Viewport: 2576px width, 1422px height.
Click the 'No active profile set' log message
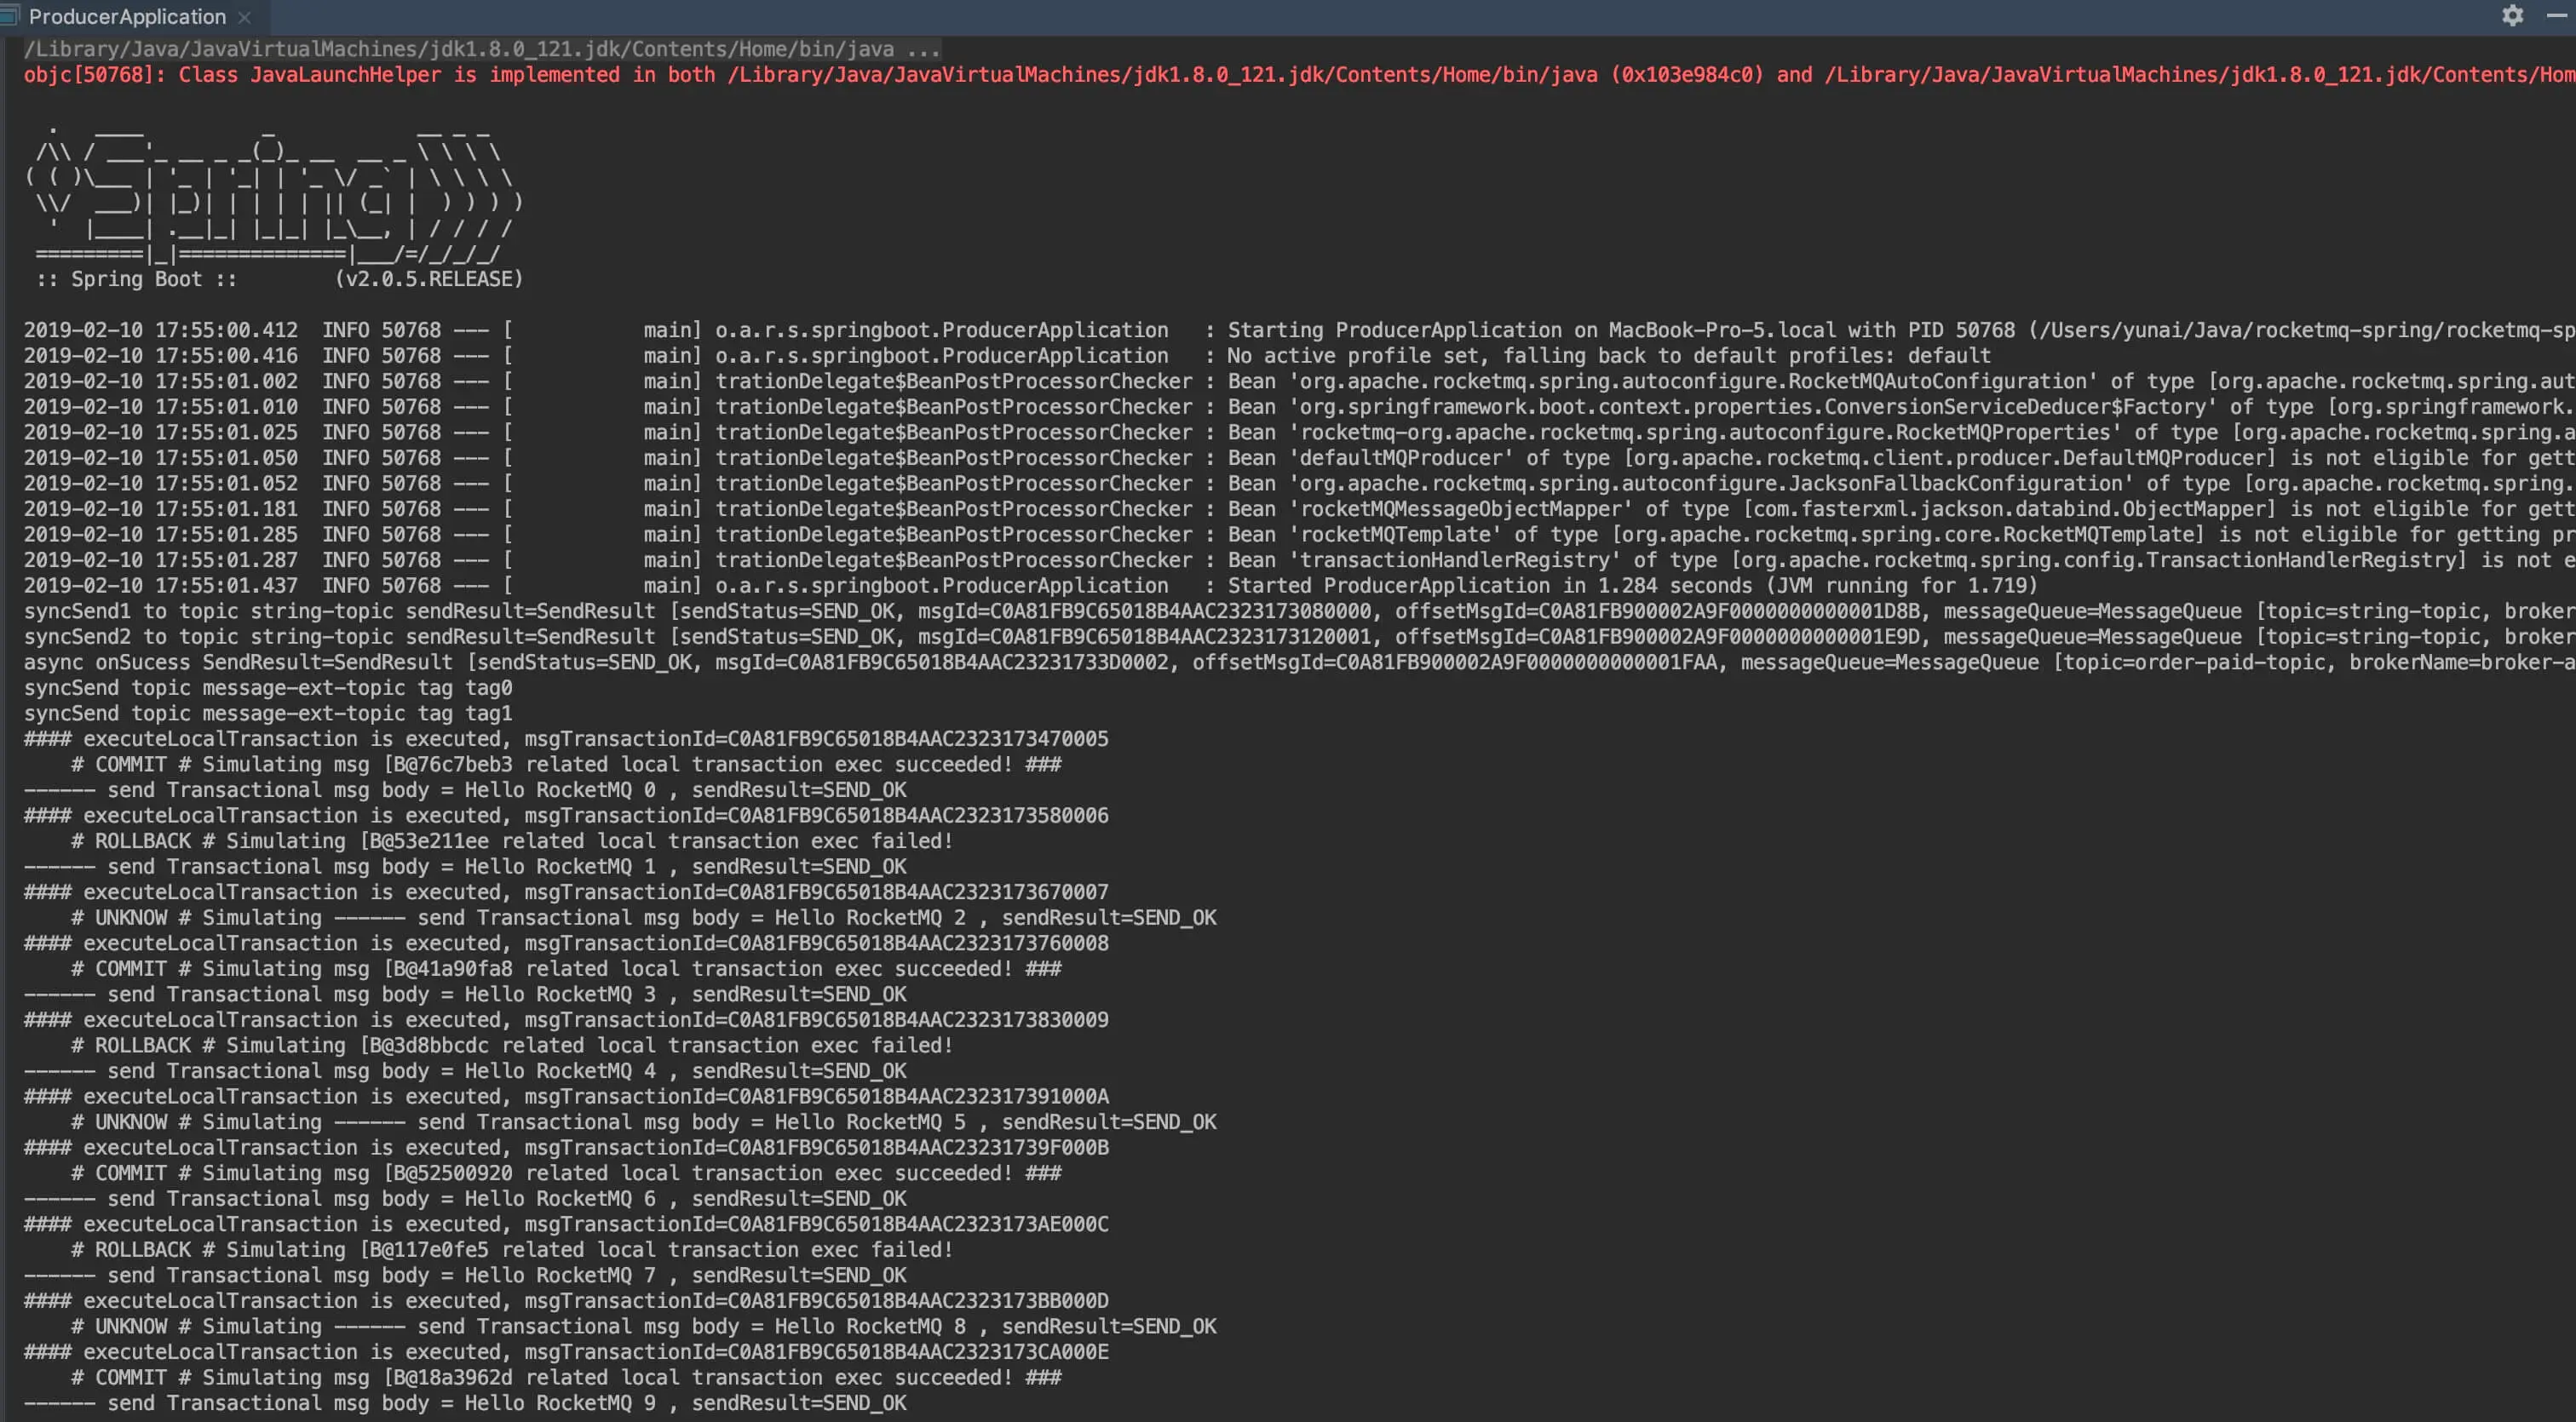click(1608, 357)
